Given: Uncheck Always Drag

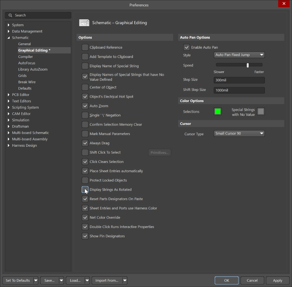Looking at the screenshot, I should tap(85, 143).
